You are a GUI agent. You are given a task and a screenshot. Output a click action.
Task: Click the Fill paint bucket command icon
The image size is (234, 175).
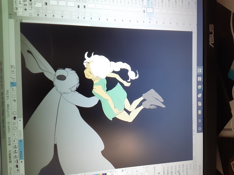[x=14, y=118]
